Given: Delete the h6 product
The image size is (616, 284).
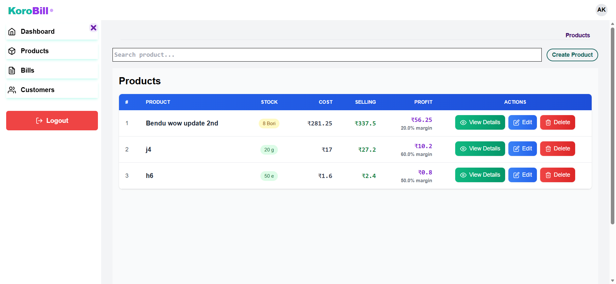Looking at the screenshot, I should point(557,175).
